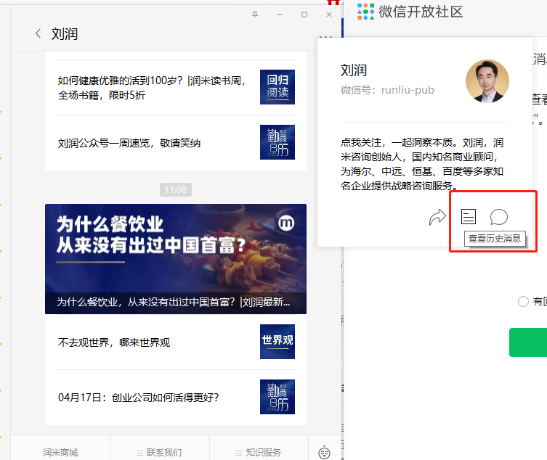Open 回归阅读 thumbnail image

tap(277, 87)
